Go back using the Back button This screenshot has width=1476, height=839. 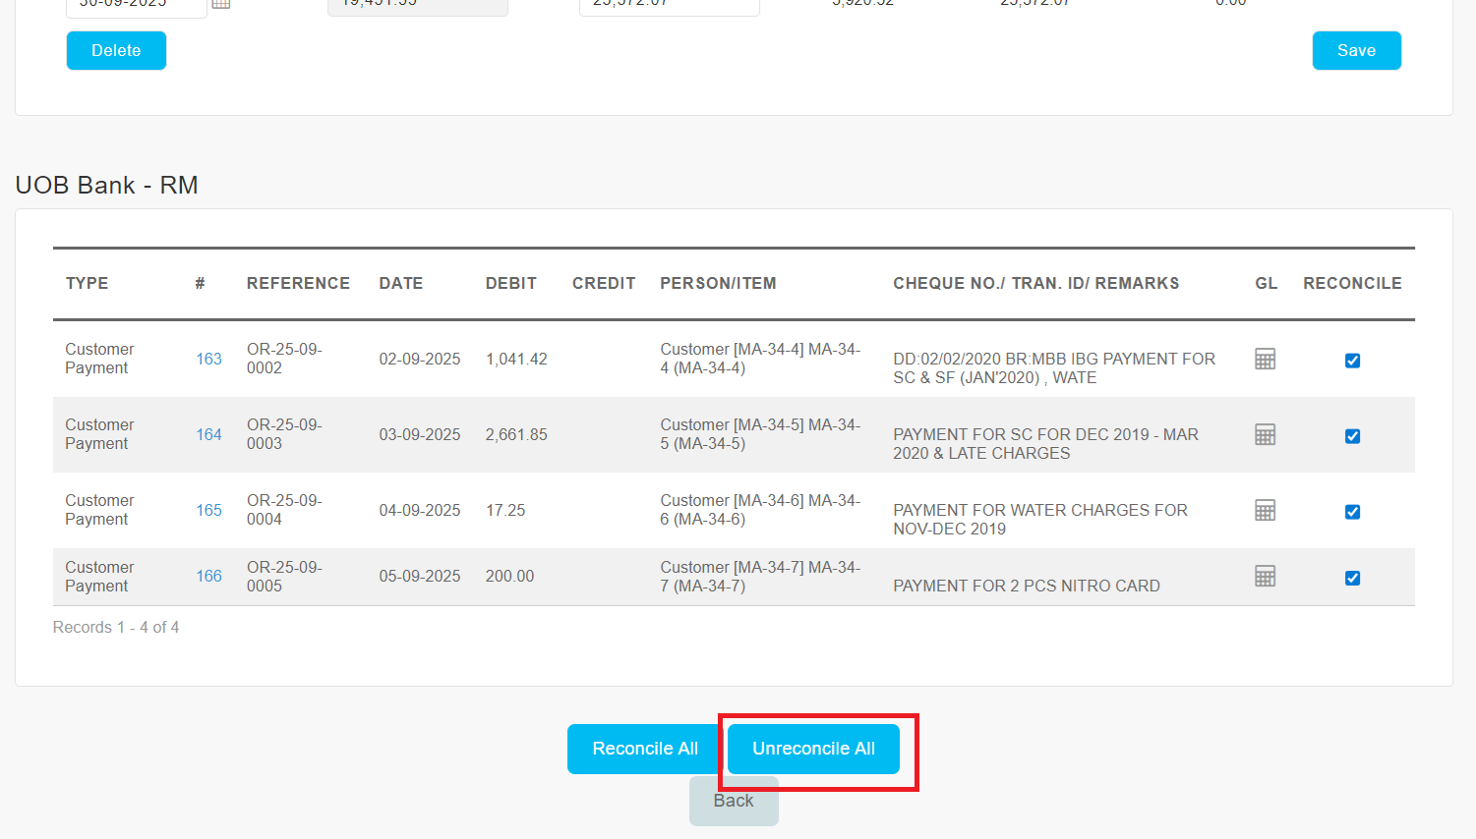(734, 802)
